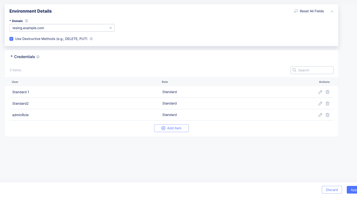Edit the adminRole credential
Image resolution: width=357 pixels, height=198 pixels.
320,115
